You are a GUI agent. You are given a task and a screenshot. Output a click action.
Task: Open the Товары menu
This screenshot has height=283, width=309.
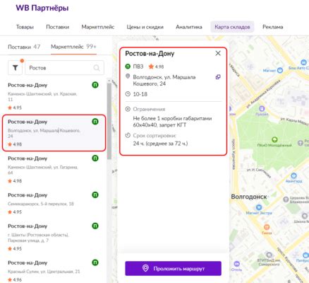tap(25, 27)
